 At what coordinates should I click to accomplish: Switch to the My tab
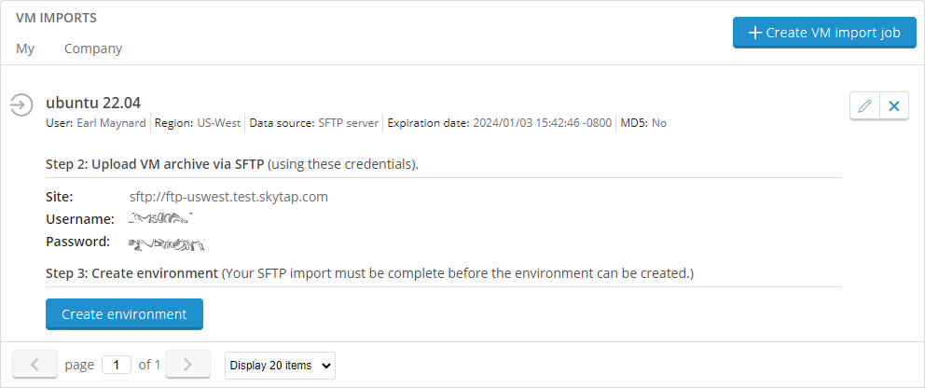25,48
